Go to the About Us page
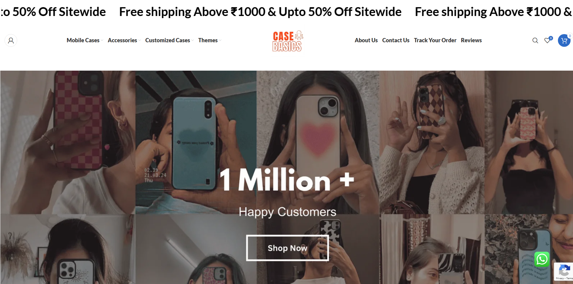 366,40
